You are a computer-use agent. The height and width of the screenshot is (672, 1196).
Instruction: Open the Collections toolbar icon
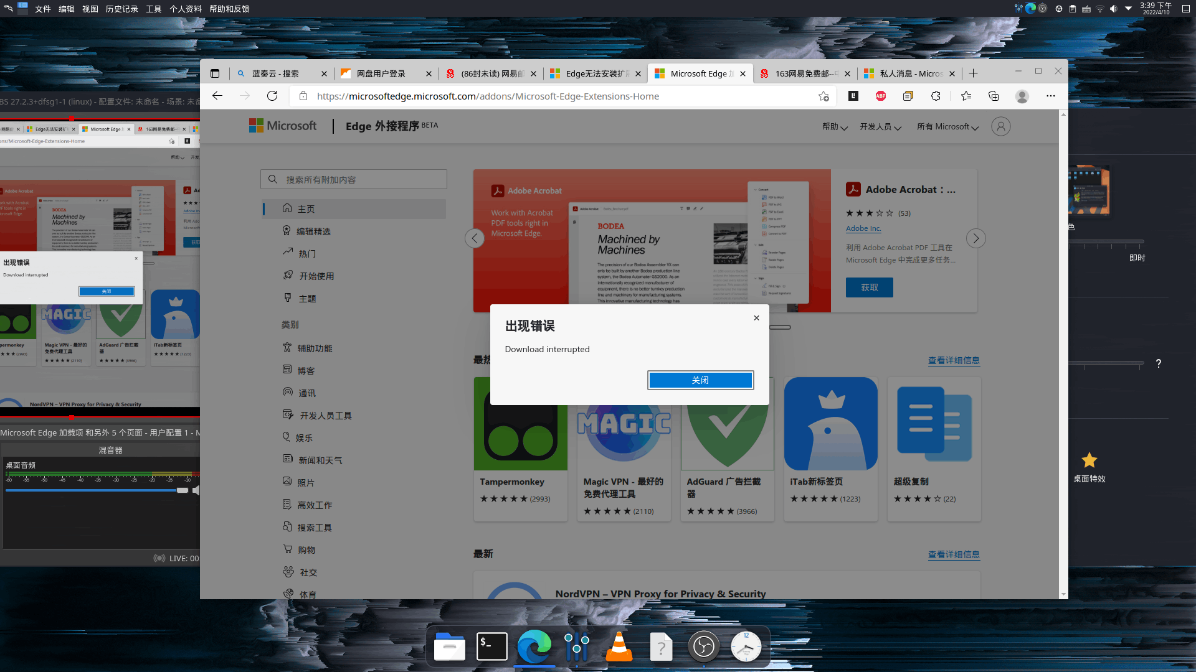(994, 96)
